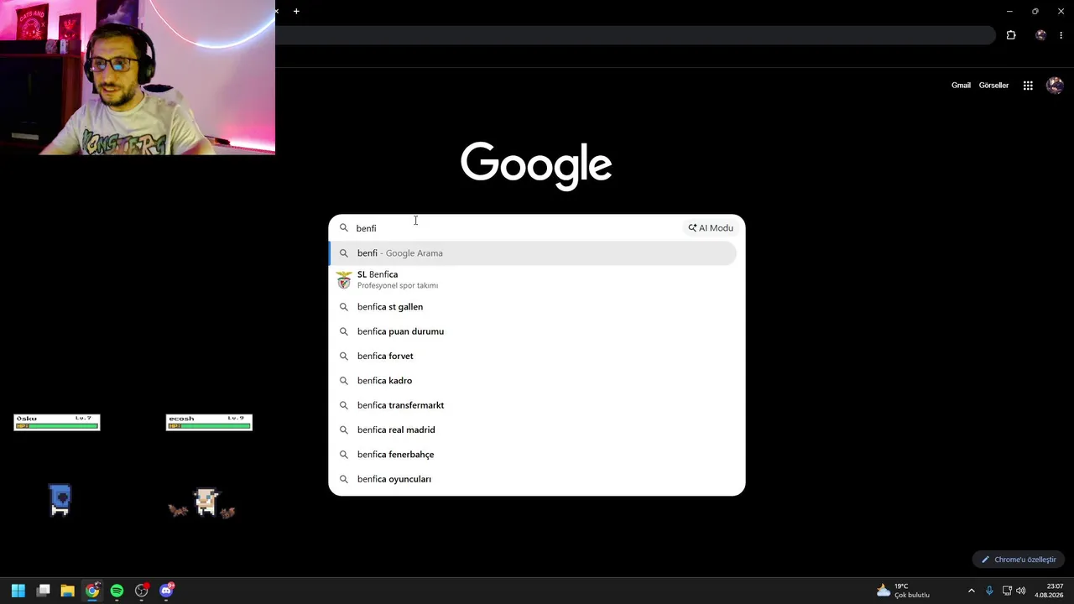The height and width of the screenshot is (604, 1074).
Task: Open the Görseller link
Action: (993, 86)
